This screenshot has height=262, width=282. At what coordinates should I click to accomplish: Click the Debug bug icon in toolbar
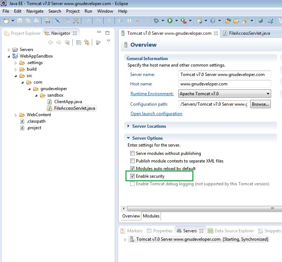[x=157, y=21]
